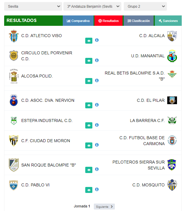185x211 pixels.
Task: Open info icon for Alcosa Polid. match
Action: coord(97,80)
